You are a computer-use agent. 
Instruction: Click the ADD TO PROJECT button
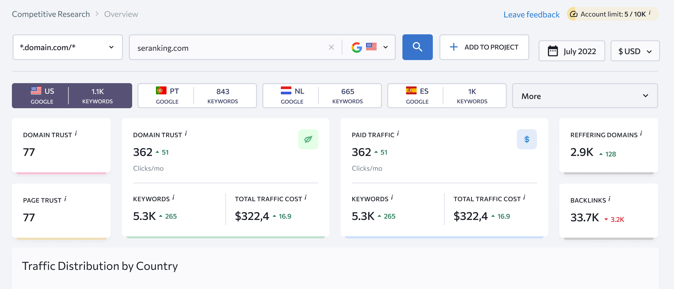484,47
